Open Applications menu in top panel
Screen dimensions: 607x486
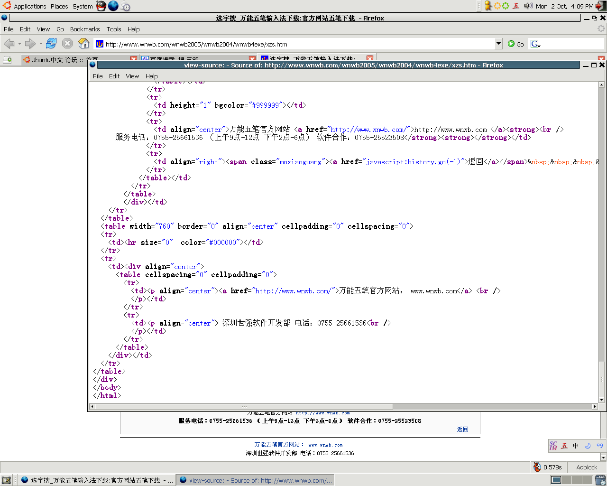(30, 6)
